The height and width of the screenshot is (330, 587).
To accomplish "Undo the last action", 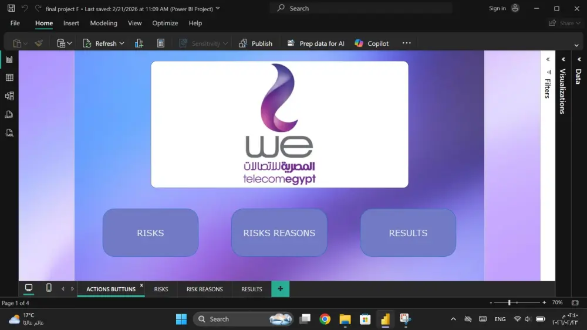I will [24, 8].
